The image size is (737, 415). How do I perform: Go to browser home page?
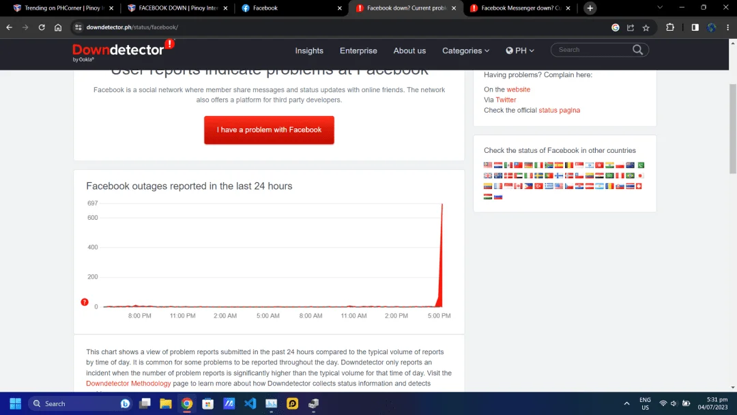tap(58, 27)
